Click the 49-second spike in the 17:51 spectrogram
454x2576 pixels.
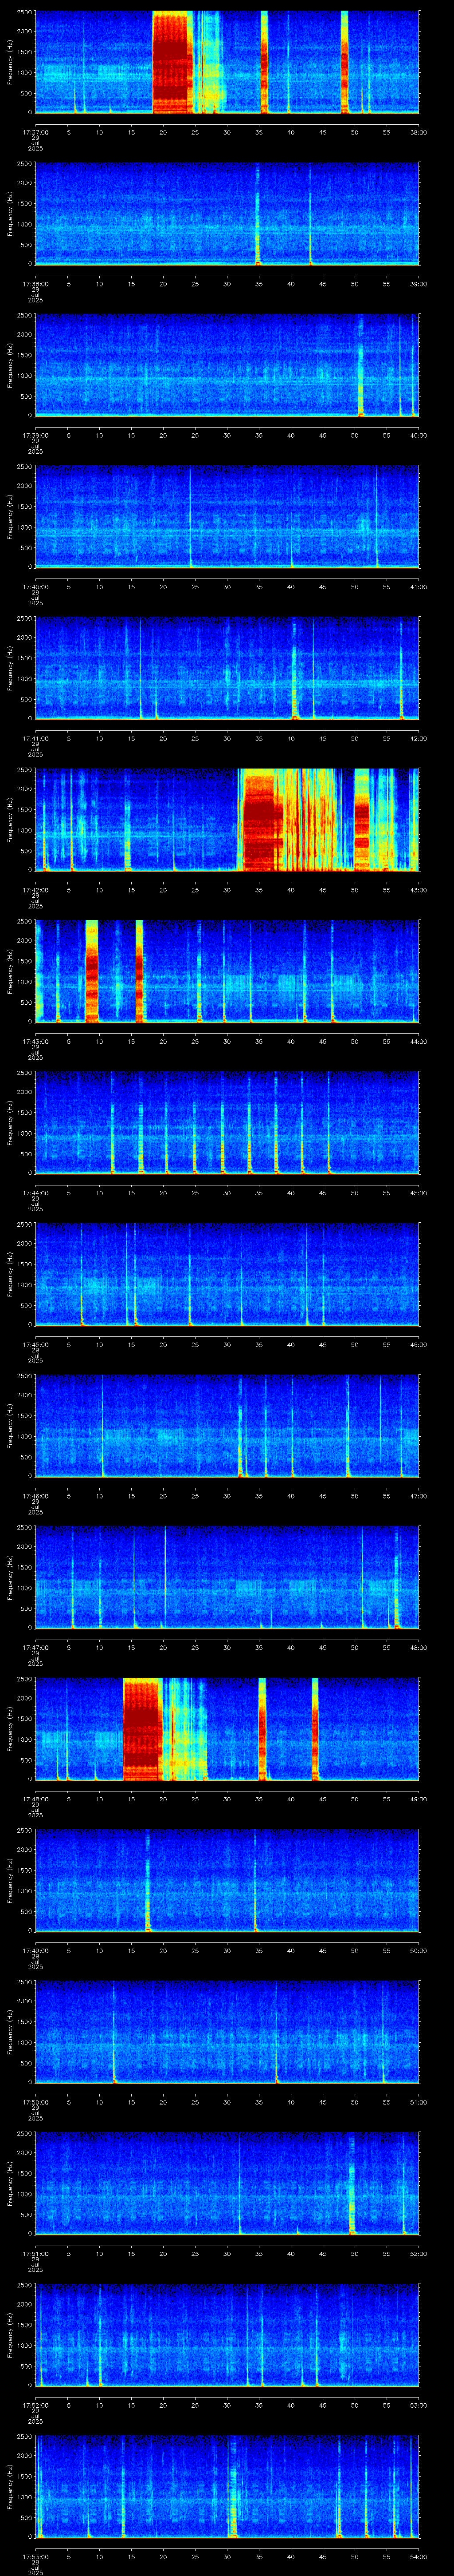tap(352, 2183)
